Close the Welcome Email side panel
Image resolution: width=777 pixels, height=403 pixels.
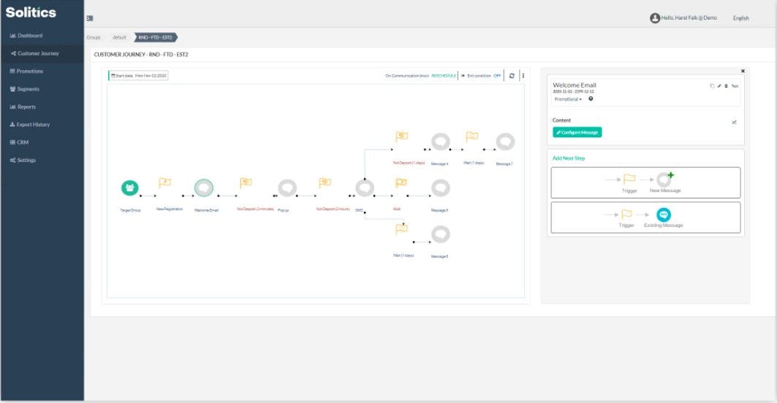pyautogui.click(x=743, y=72)
